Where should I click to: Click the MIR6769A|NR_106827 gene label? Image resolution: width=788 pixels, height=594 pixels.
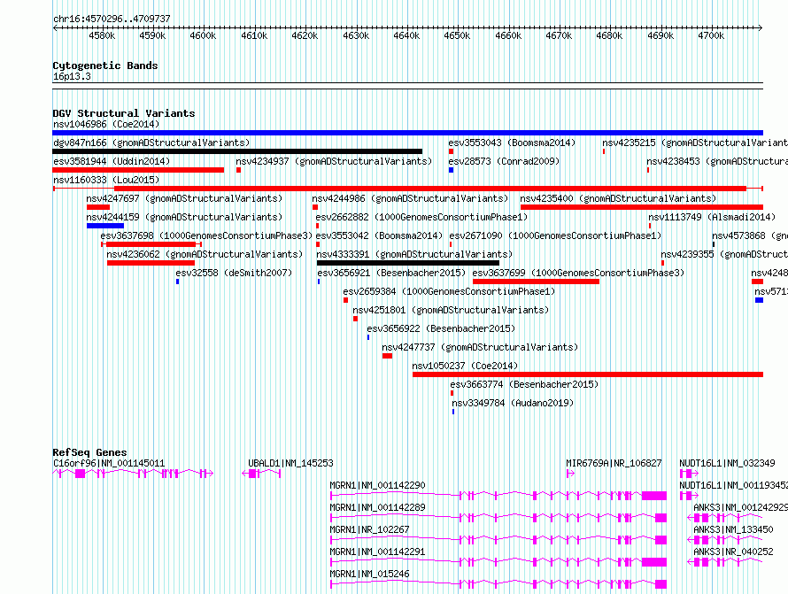point(614,463)
